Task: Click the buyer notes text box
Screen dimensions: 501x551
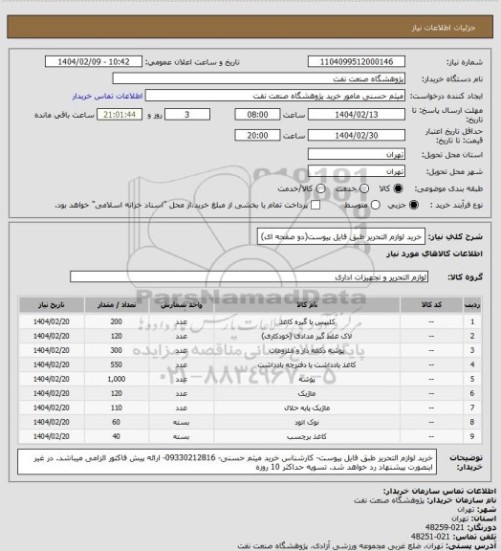Action: click(x=227, y=462)
